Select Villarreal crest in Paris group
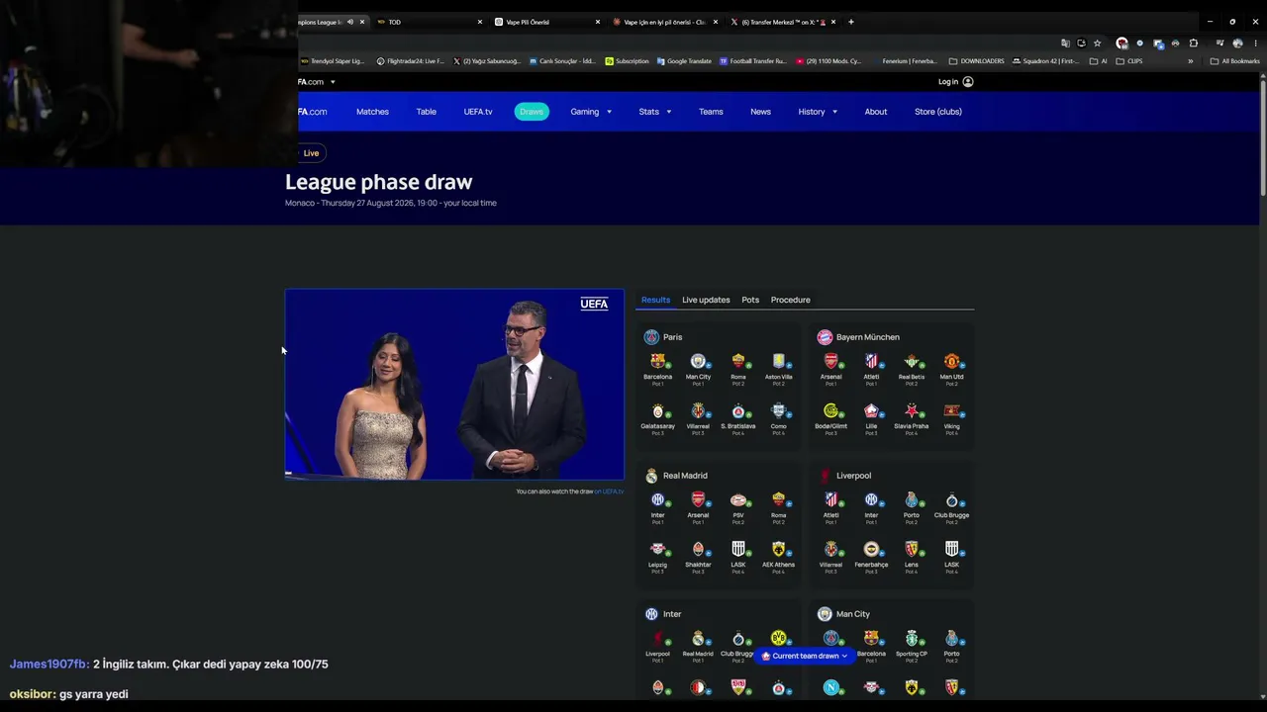1267x712 pixels. pyautogui.click(x=698, y=411)
